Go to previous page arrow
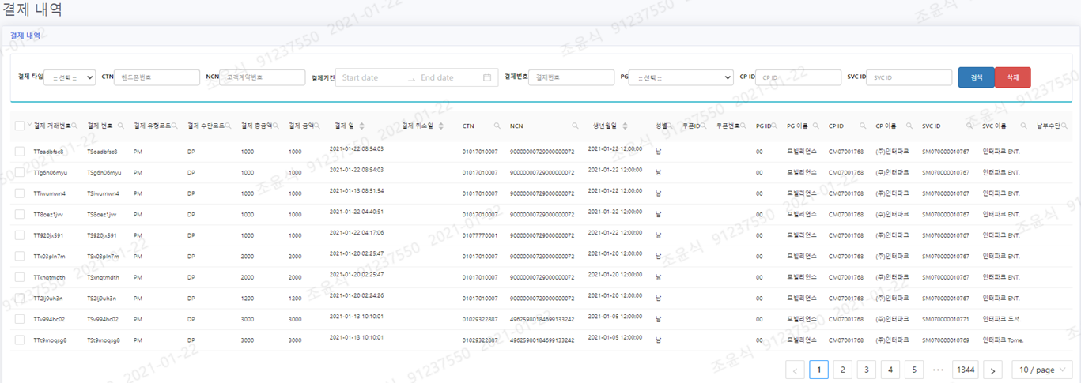1081x383 pixels. pyautogui.click(x=796, y=370)
